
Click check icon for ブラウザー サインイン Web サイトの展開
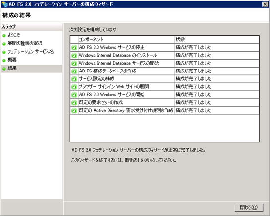[x=74, y=87]
